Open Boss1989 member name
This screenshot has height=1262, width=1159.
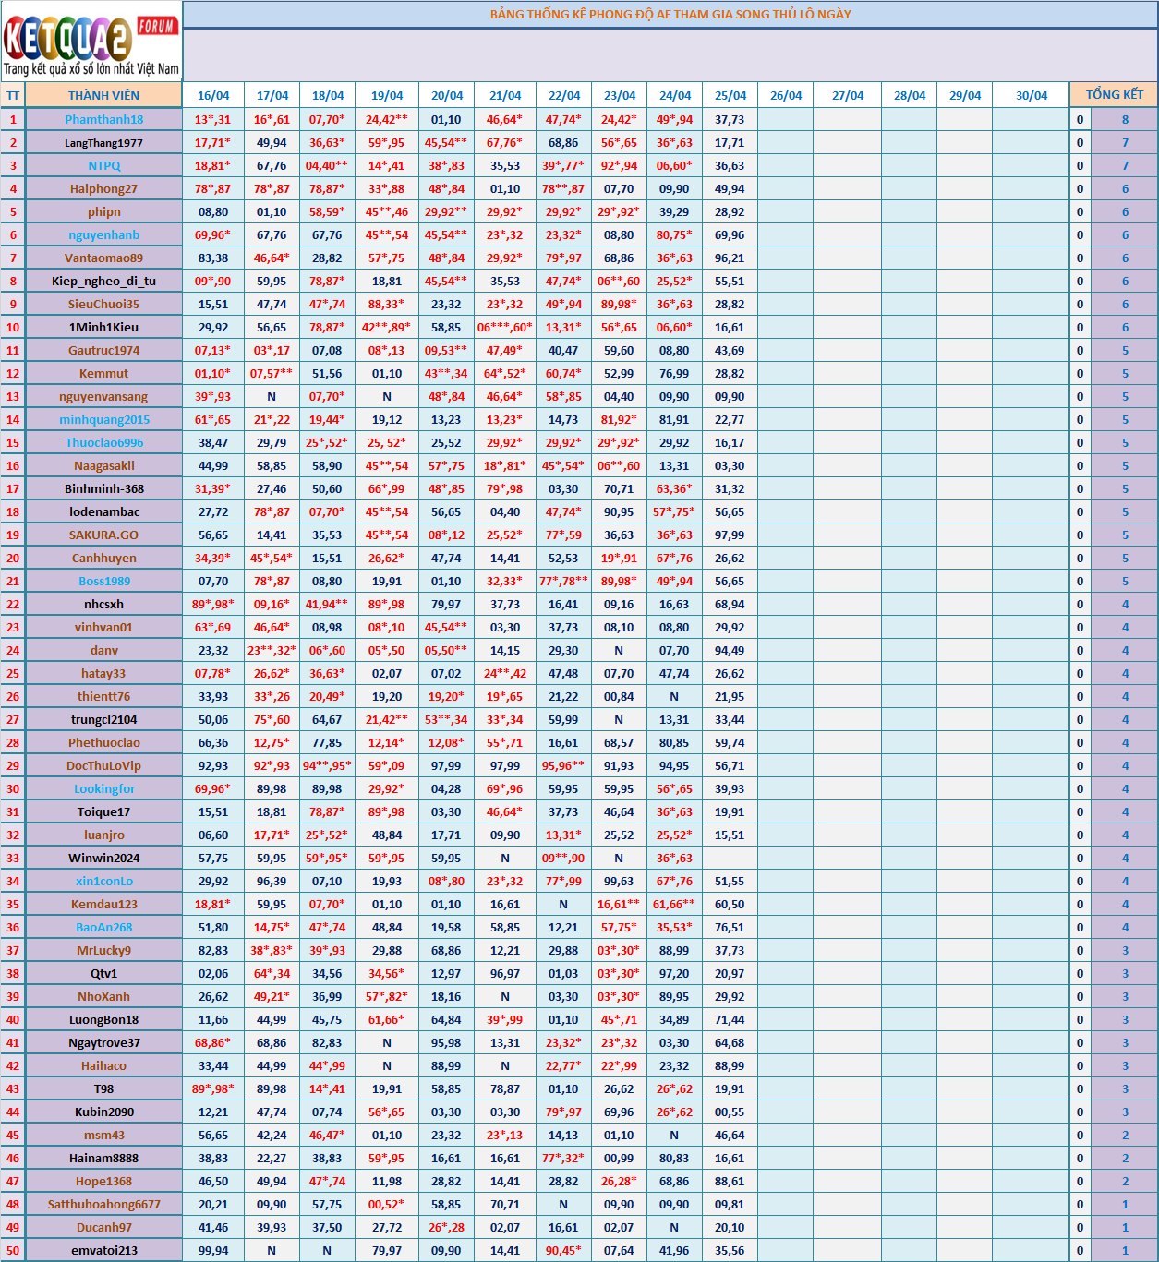click(x=104, y=582)
